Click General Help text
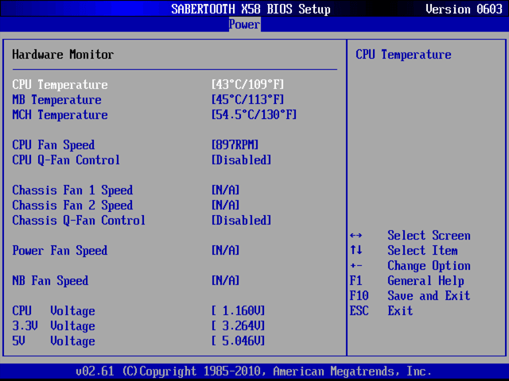 click(x=426, y=281)
